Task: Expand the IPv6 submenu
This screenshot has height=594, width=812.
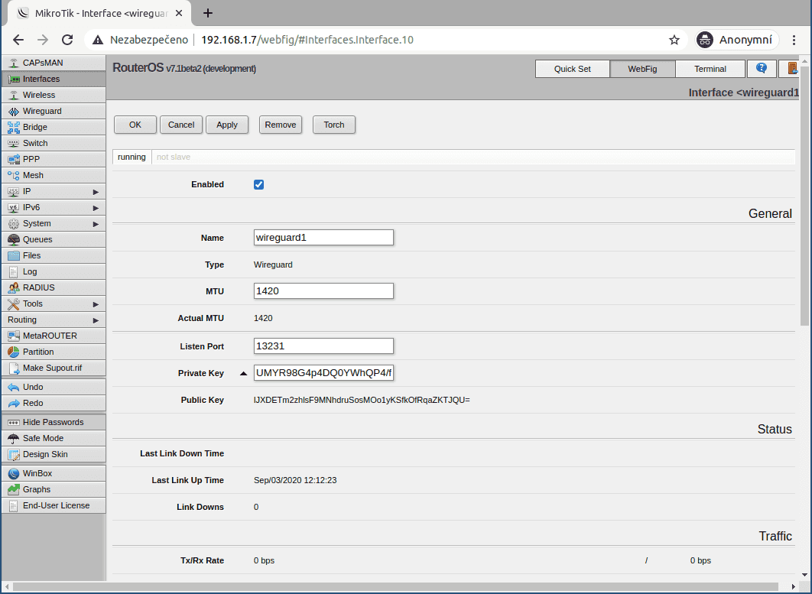Action: tap(96, 208)
